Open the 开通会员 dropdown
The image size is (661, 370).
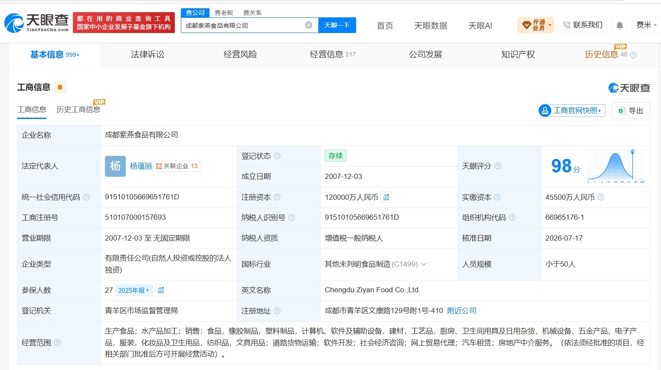[x=536, y=25]
